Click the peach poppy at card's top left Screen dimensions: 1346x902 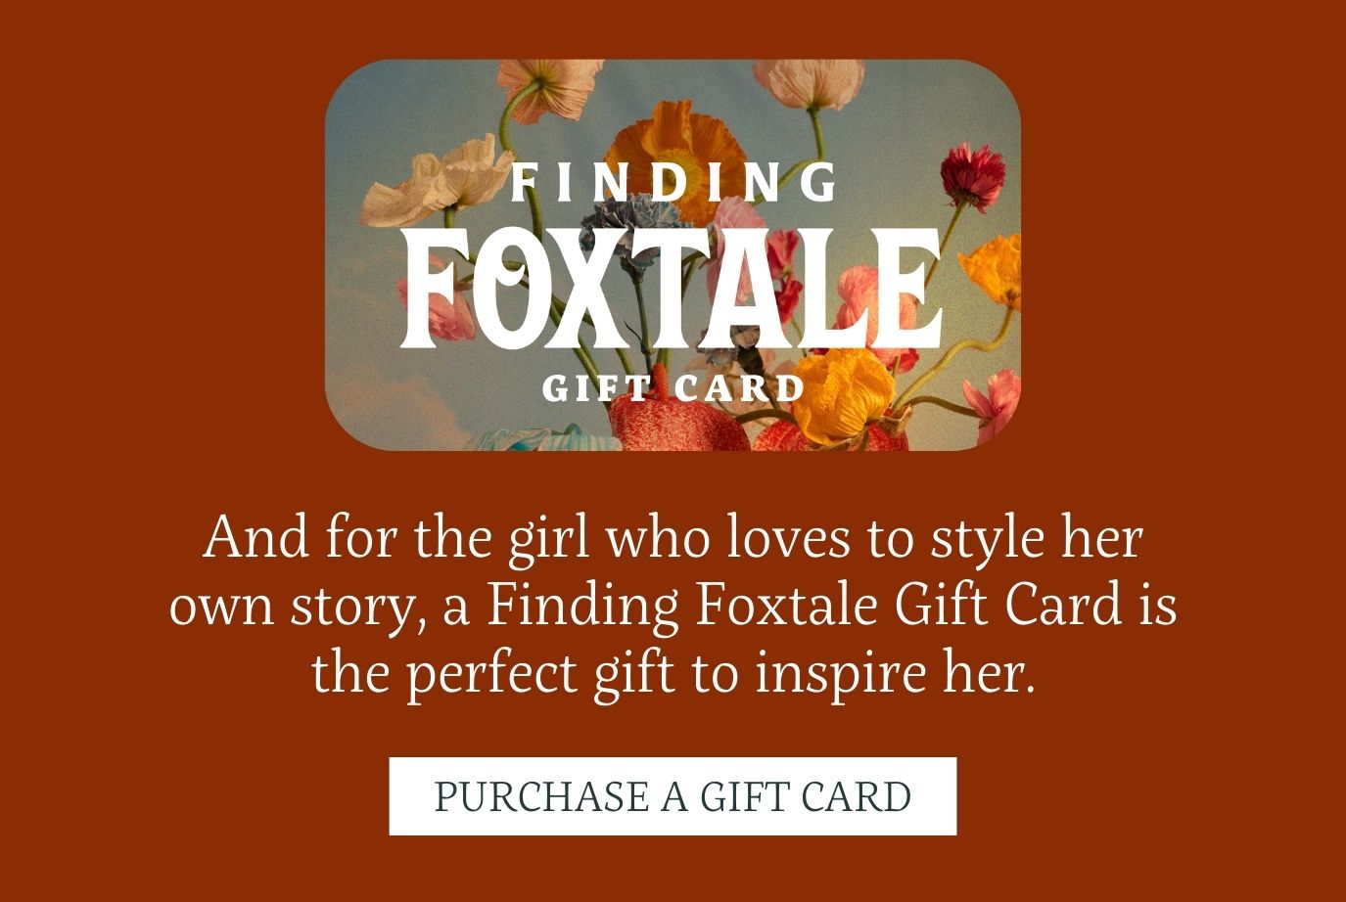tap(548, 88)
